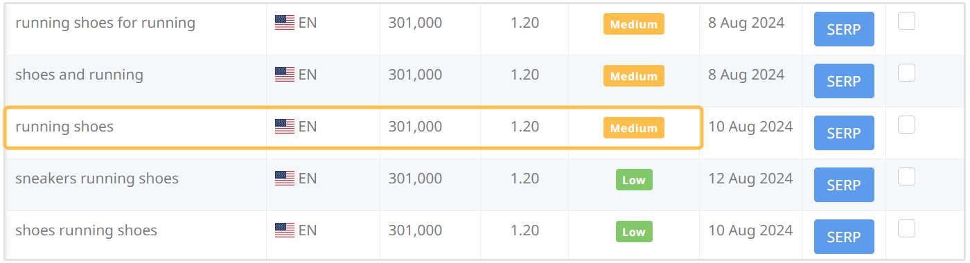
Task: Click the Low badge for sneakers running shoes
Action: point(634,180)
